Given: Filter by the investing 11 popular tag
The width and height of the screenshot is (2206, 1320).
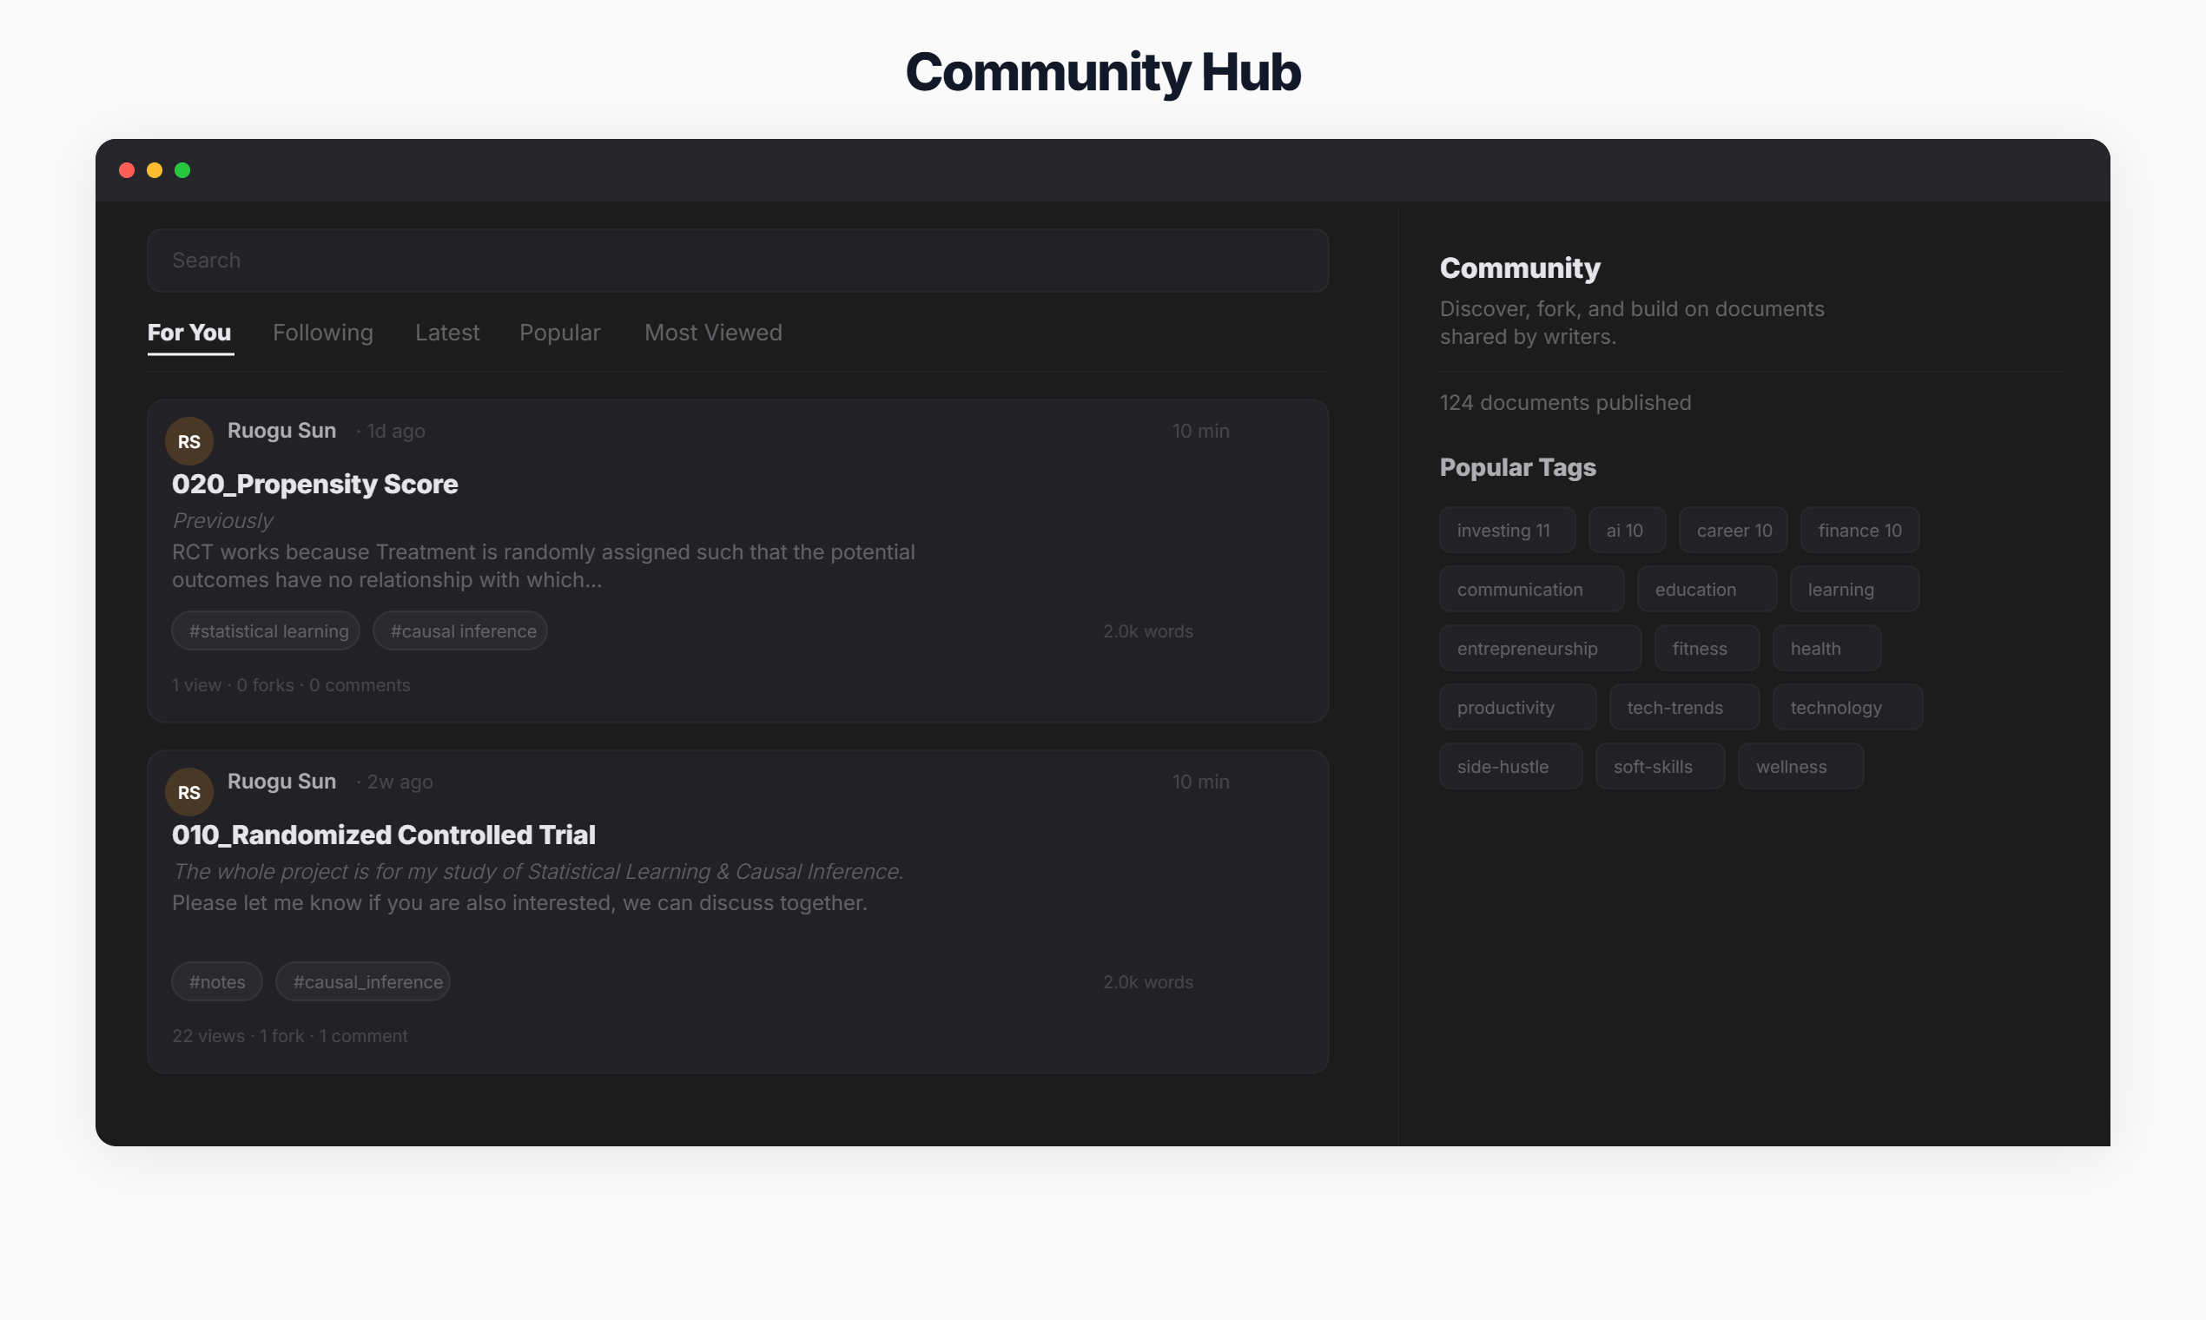Looking at the screenshot, I should 1506,530.
